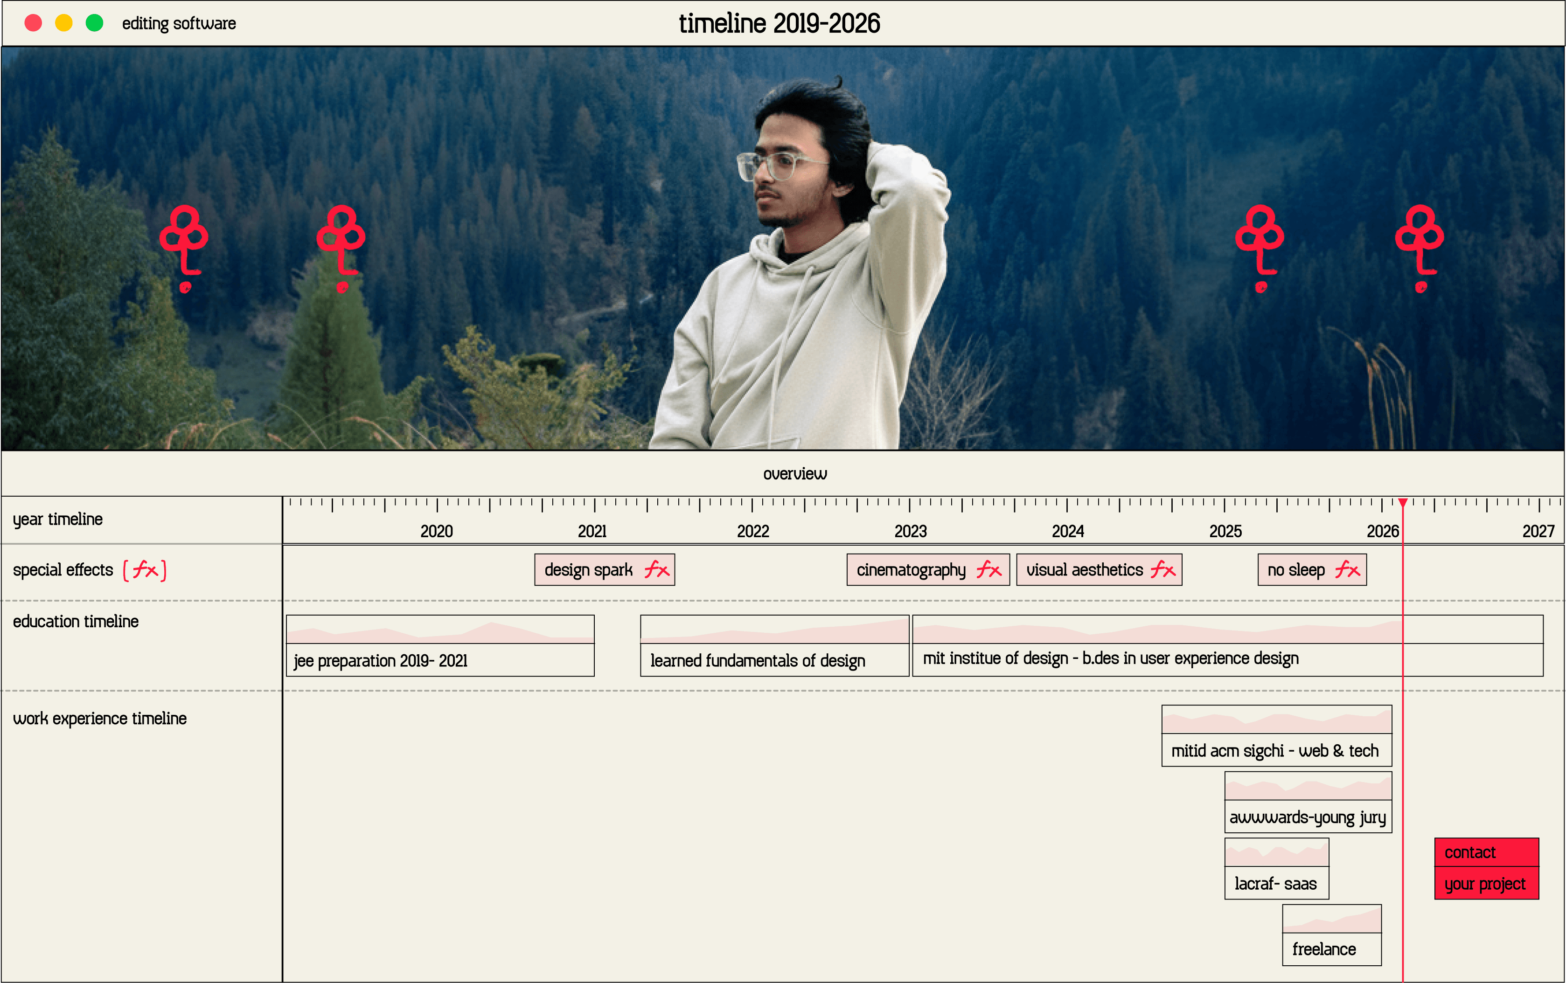The width and height of the screenshot is (1566, 983).
Task: Click the green window control dot
Action: (x=95, y=23)
